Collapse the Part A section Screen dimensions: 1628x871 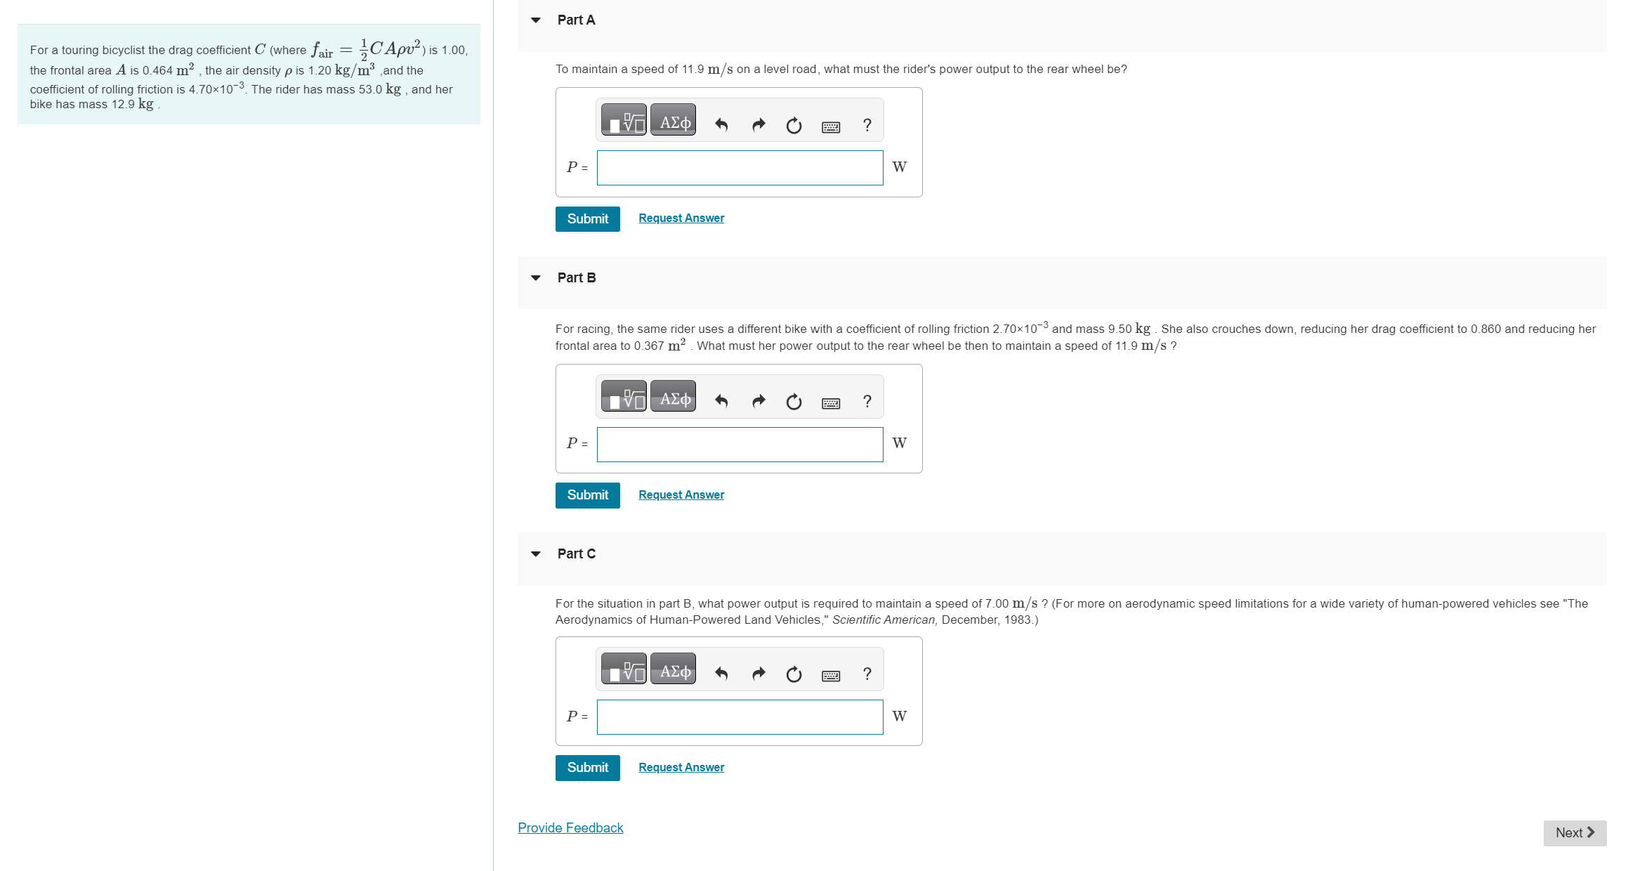point(536,20)
